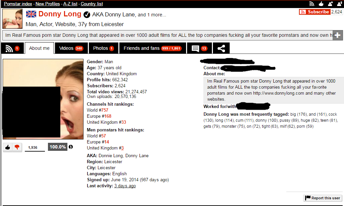
Task: Click the large profile photo
Action: 43,99
